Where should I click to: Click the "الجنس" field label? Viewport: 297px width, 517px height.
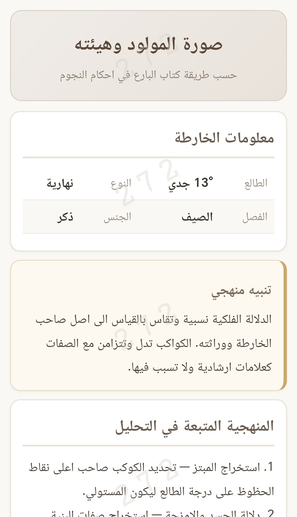click(x=117, y=217)
